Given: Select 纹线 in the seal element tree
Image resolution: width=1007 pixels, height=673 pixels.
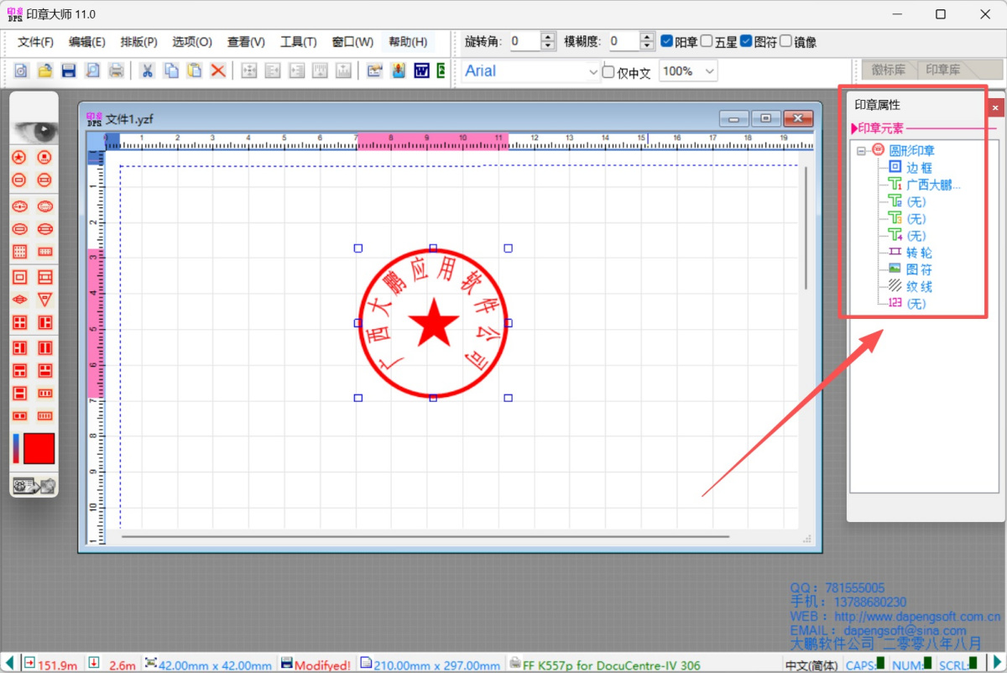Looking at the screenshot, I should coord(919,287).
